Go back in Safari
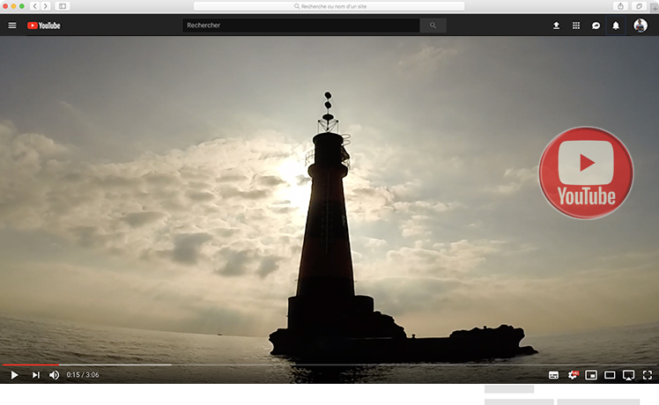Image resolution: width=659 pixels, height=405 pixels. pyautogui.click(x=35, y=6)
